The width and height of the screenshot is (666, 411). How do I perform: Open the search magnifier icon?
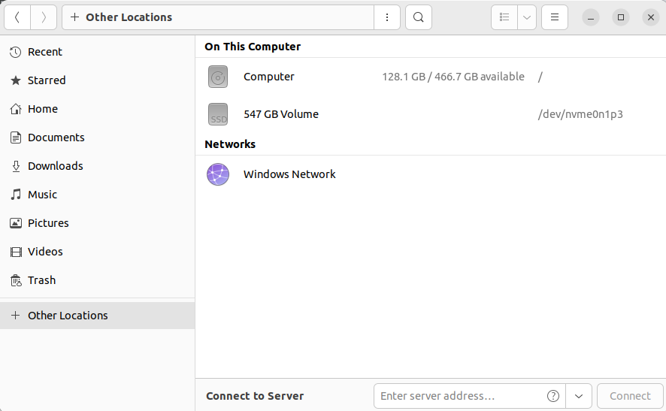419,17
